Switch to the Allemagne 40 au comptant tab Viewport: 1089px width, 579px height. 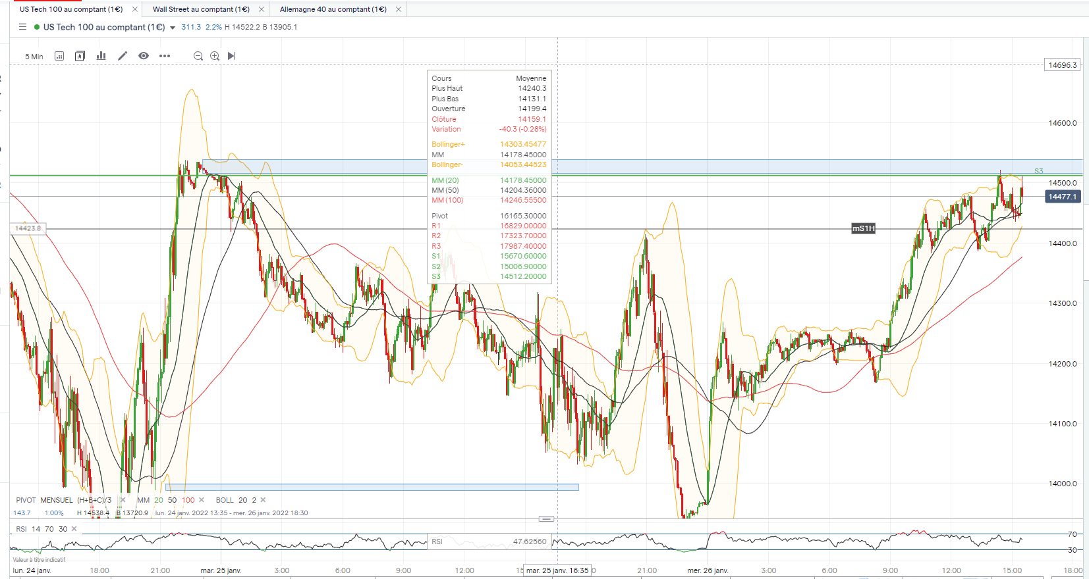333,9
